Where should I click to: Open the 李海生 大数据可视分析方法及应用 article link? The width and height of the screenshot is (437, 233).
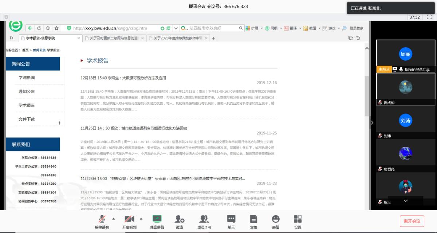click(x=123, y=78)
